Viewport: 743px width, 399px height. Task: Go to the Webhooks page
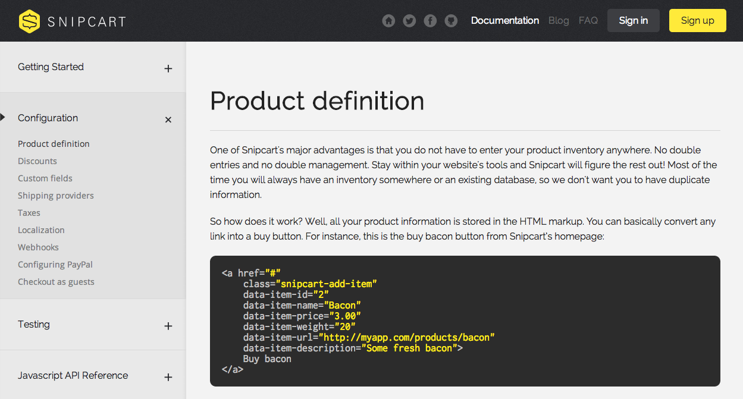click(x=38, y=247)
